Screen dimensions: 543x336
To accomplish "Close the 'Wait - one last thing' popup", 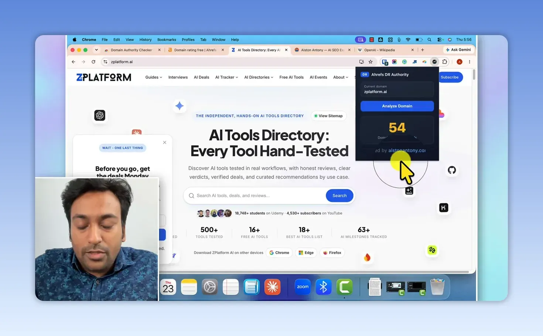I will [165, 143].
